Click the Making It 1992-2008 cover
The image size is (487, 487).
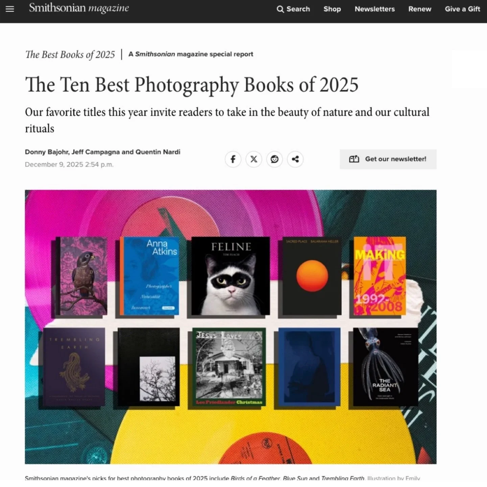pyautogui.click(x=380, y=276)
